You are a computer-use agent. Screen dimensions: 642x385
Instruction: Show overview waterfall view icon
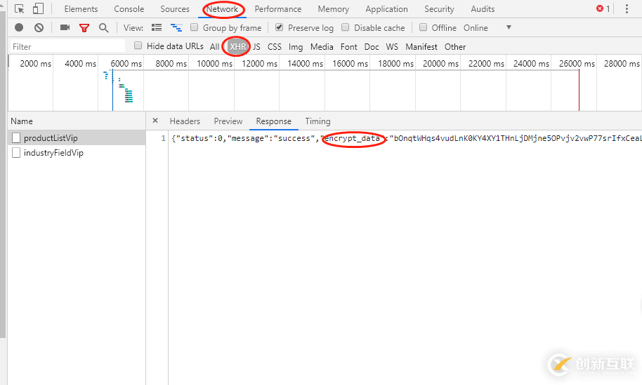(176, 27)
